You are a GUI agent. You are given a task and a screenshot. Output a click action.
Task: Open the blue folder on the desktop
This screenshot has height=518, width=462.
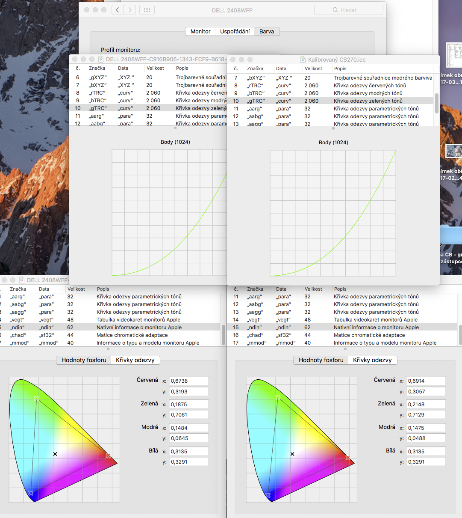(x=451, y=235)
